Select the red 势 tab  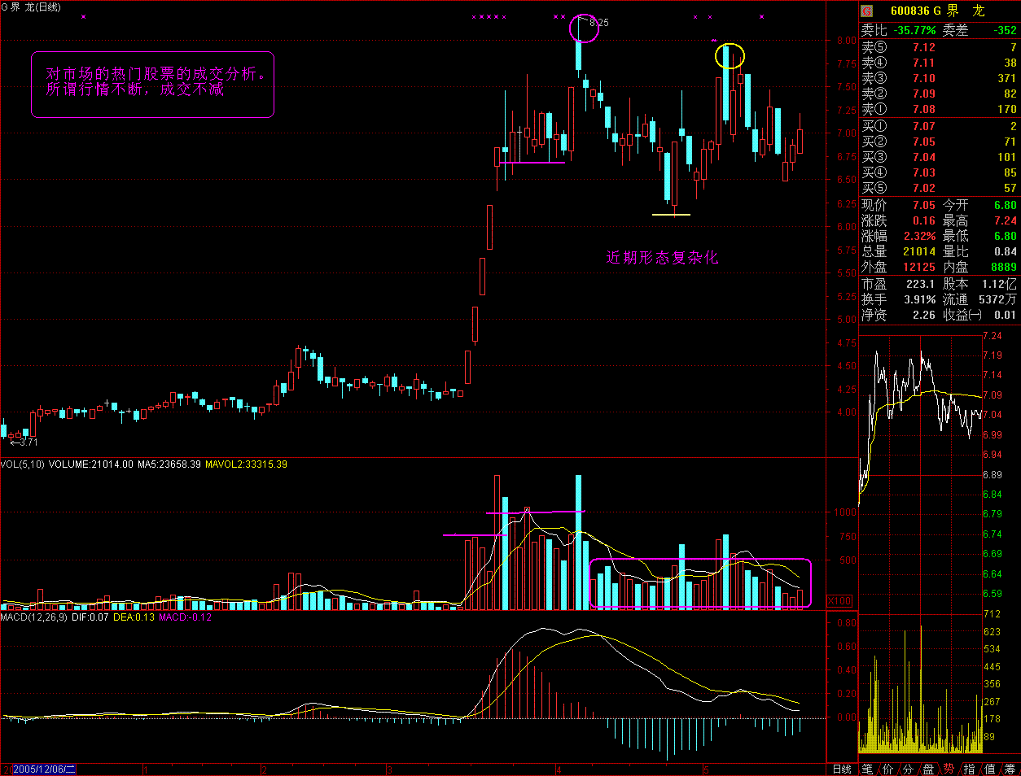[x=949, y=769]
